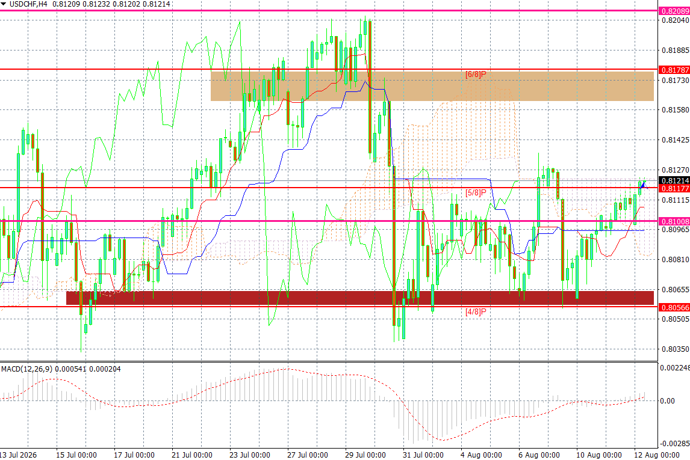Click the 12 Aug 00:00 date label

pyautogui.click(x=656, y=455)
